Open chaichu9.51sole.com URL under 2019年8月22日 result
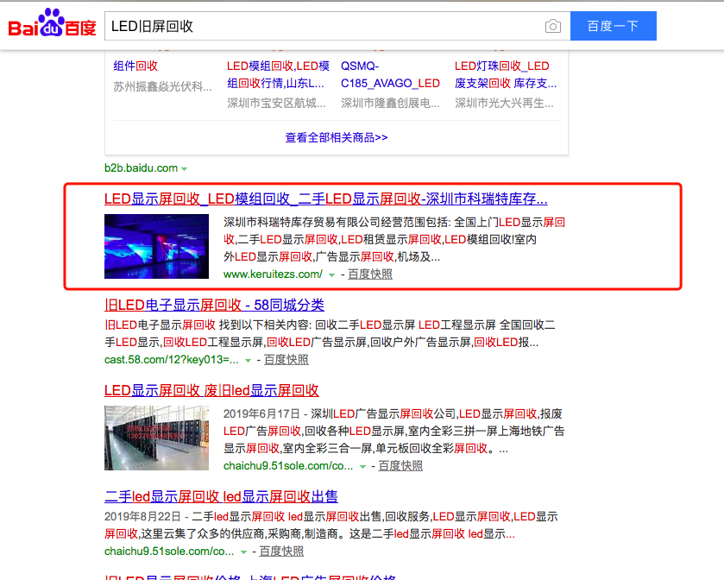 [x=169, y=552]
